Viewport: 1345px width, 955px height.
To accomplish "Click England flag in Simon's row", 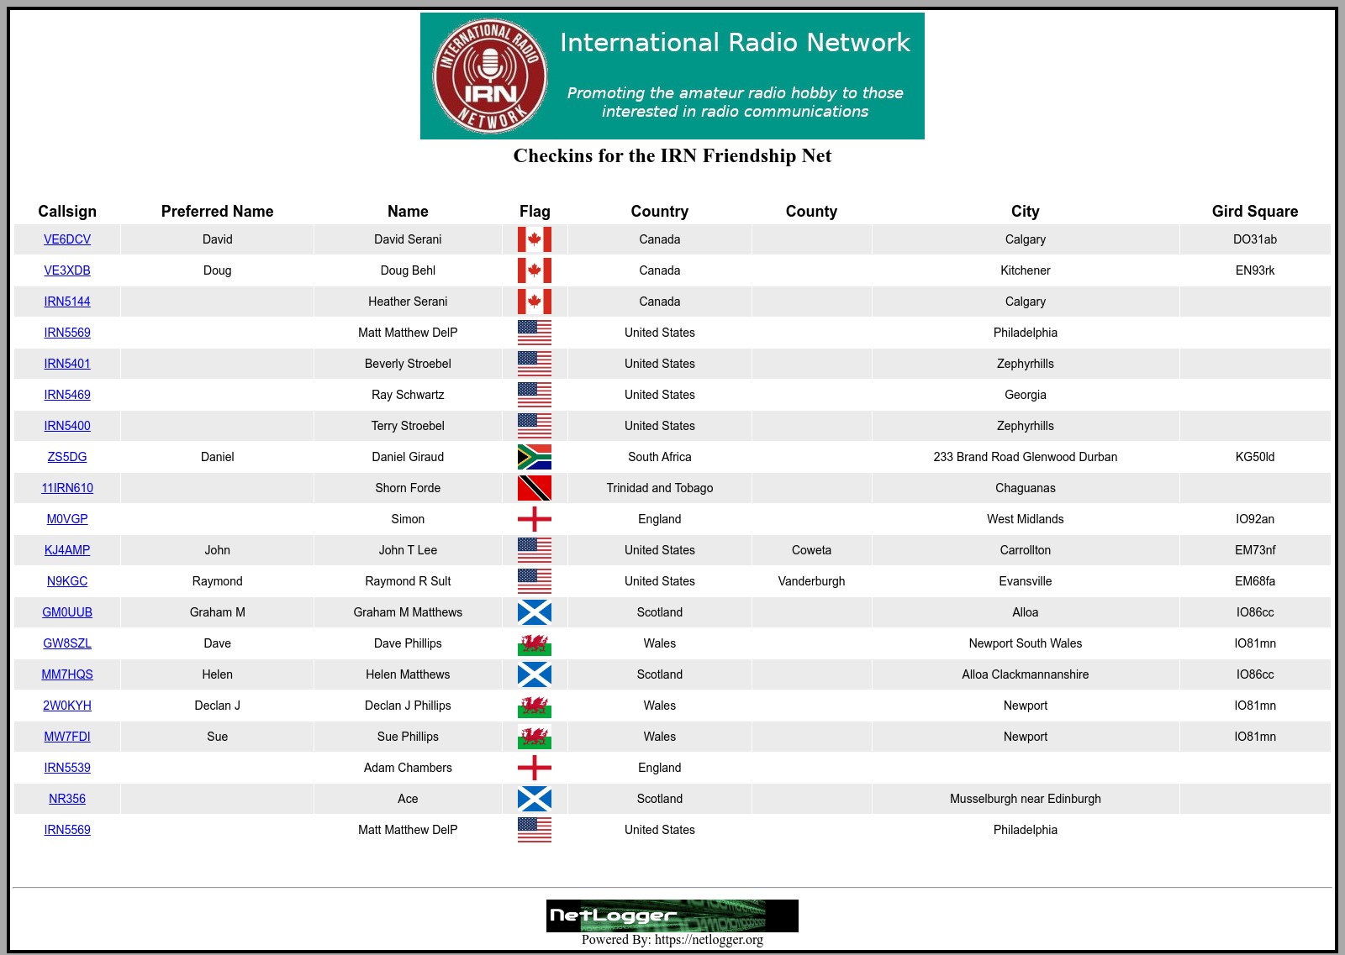I will 534,519.
